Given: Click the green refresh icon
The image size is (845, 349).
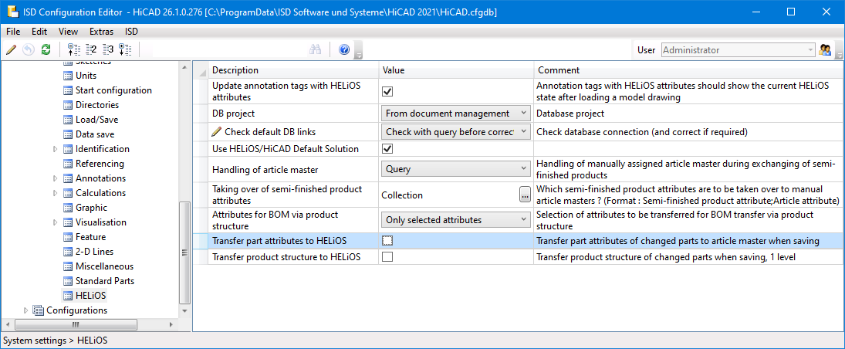Looking at the screenshot, I should 46,49.
